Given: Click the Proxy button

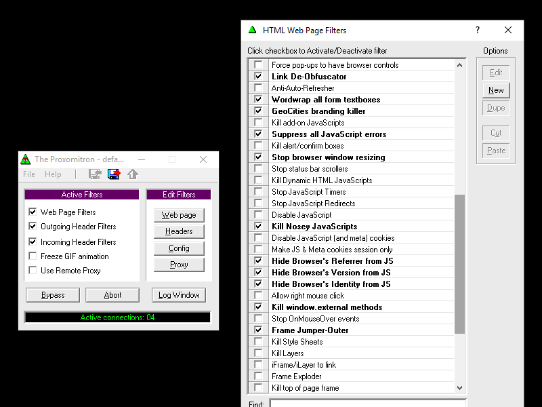Looking at the screenshot, I should click(179, 265).
